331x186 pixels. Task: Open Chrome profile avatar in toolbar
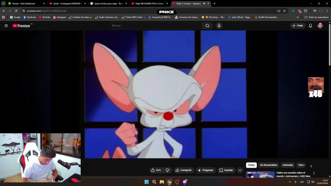321,11
